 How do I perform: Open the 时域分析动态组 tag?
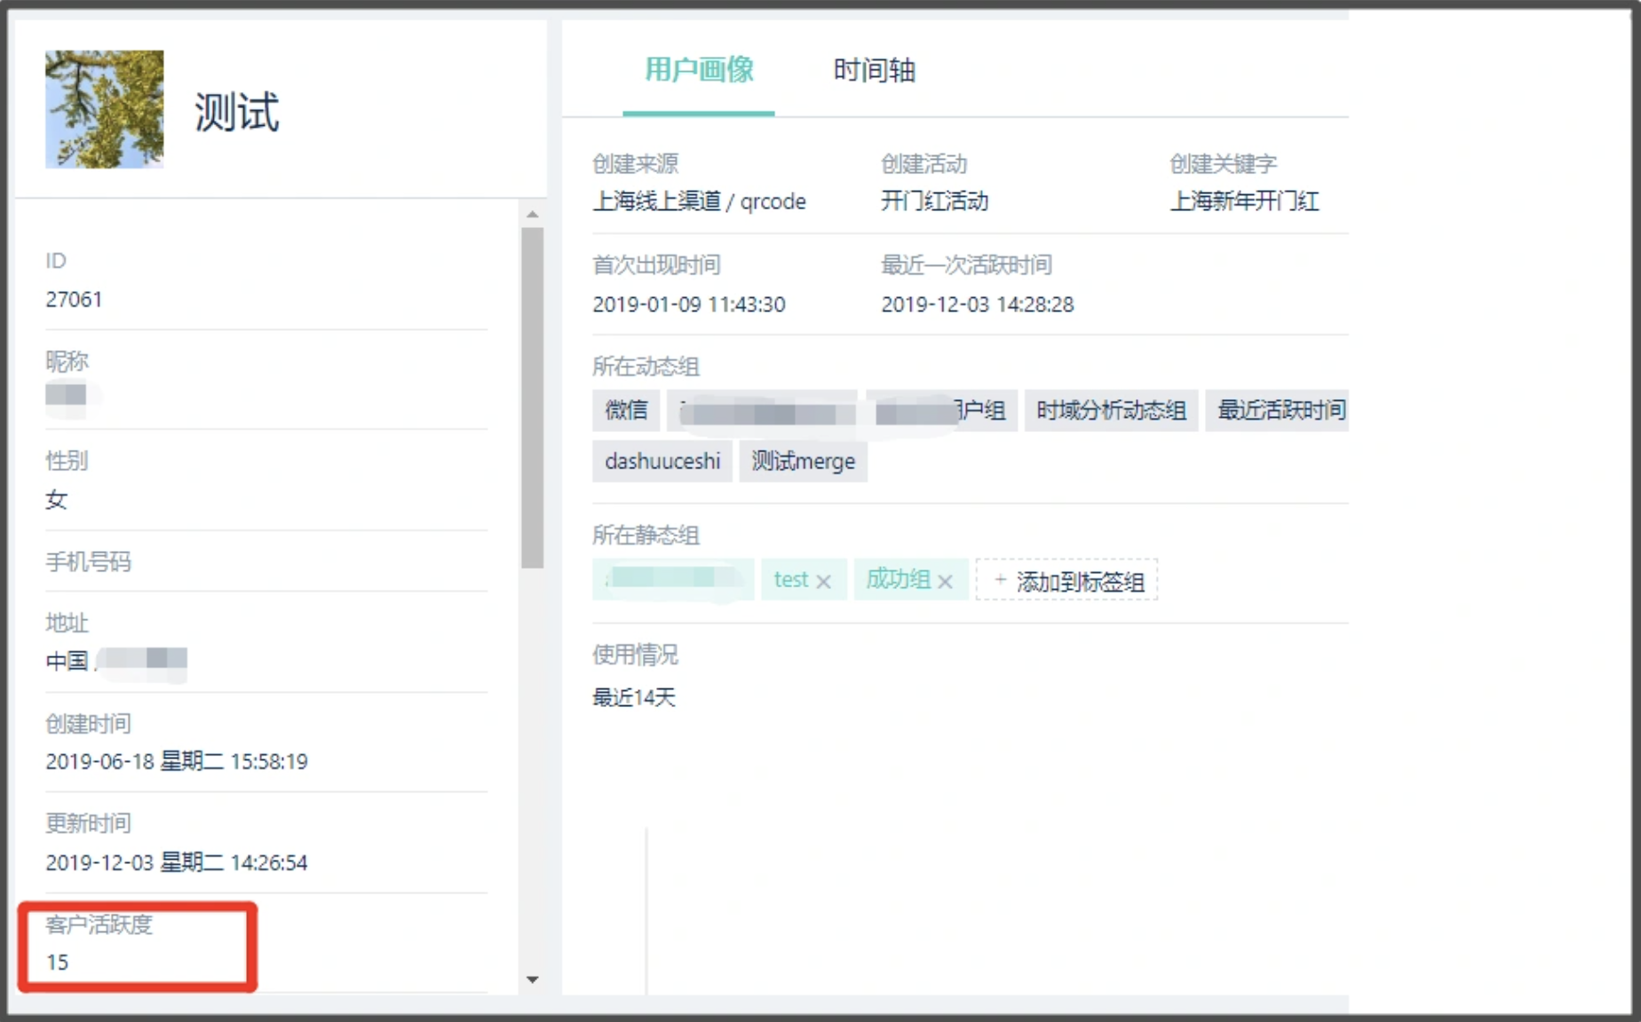(1111, 410)
